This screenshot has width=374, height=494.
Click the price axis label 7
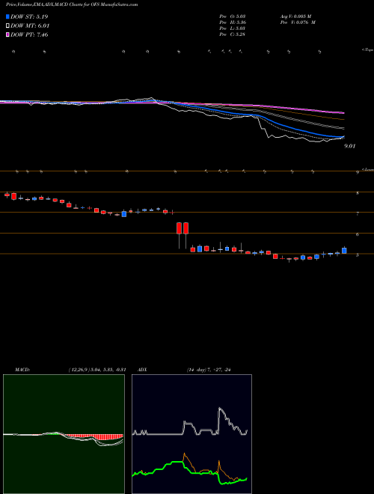[x=358, y=214]
